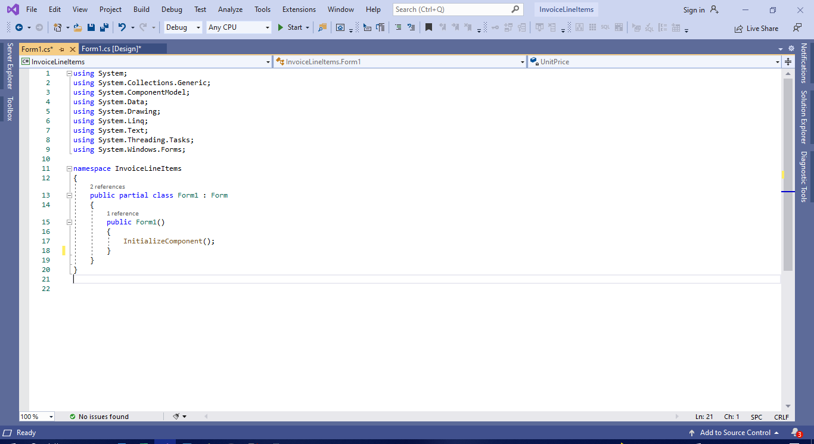Image resolution: width=814 pixels, height=444 pixels.
Task: Open the Start button dropdown arrow
Action: click(x=307, y=27)
